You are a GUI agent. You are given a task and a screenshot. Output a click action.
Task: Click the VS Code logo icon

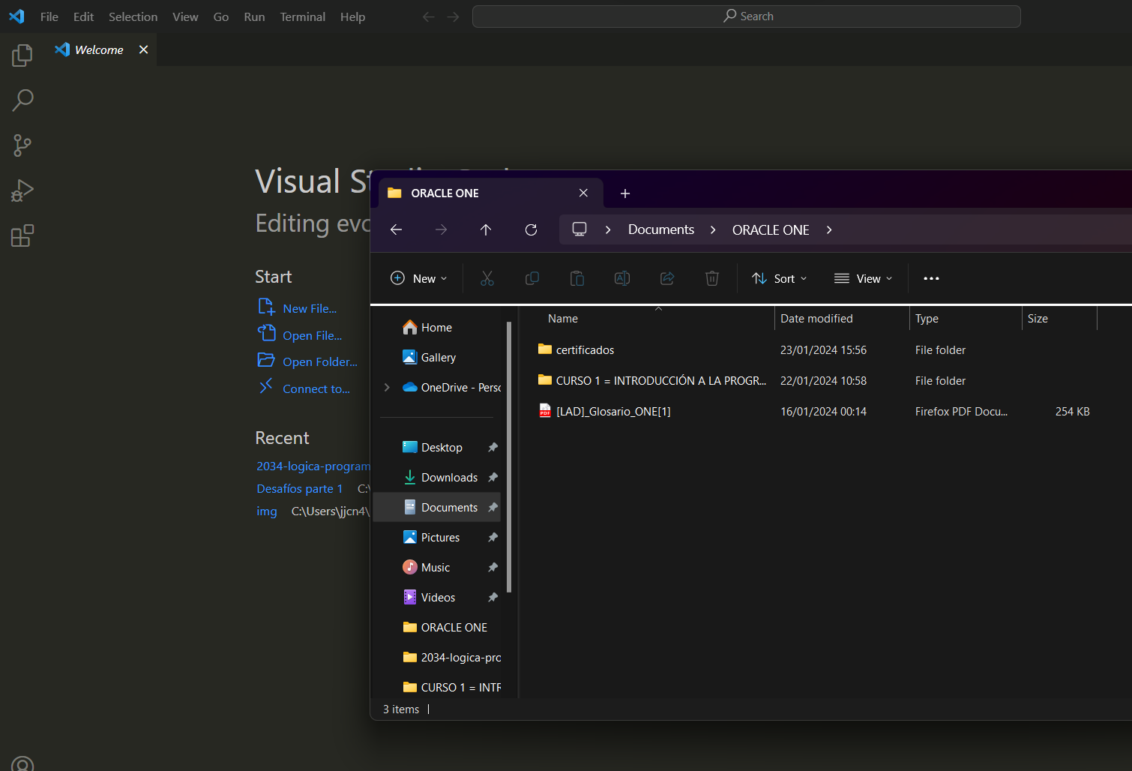pos(16,16)
